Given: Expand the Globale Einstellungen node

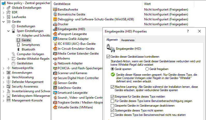Looking at the screenshot, I should coord(4,8).
